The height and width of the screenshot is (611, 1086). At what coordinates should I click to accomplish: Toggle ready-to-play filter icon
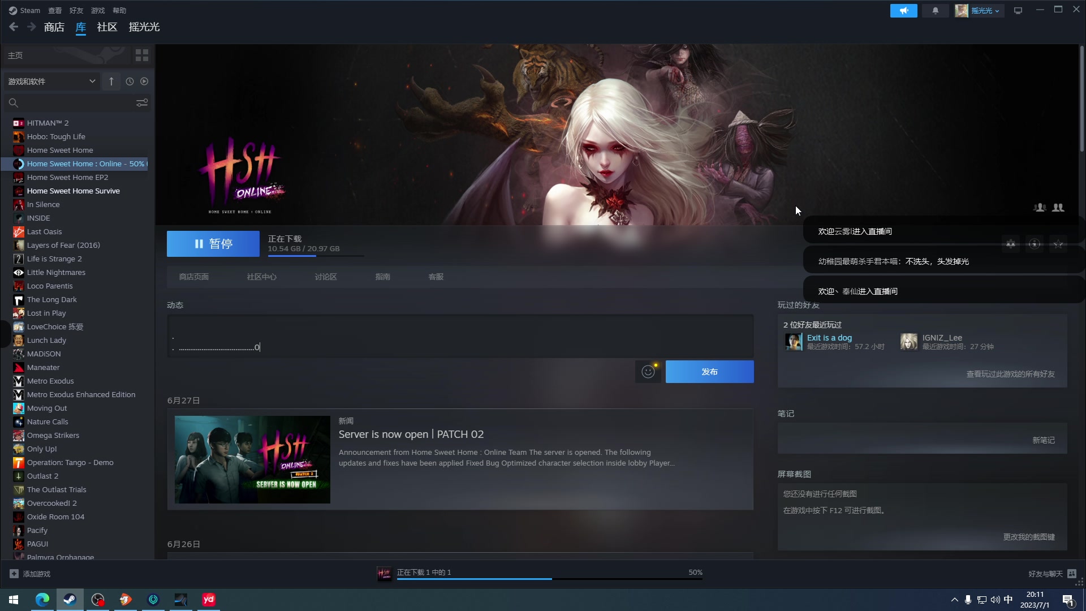(144, 81)
